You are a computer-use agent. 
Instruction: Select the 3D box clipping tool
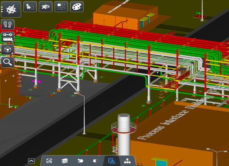[8, 50]
